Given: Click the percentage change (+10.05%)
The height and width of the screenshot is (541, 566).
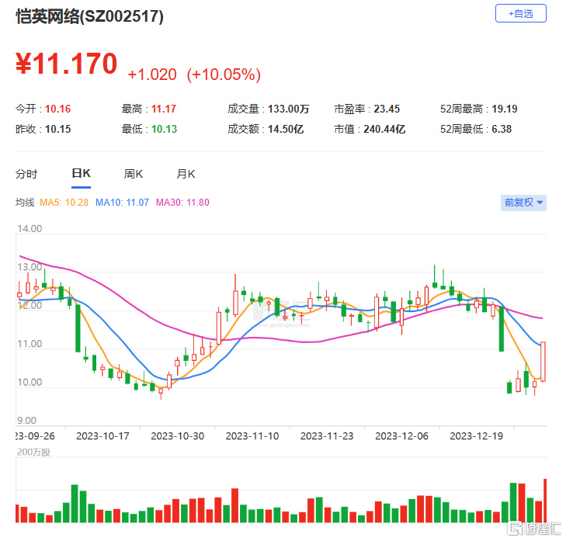Looking at the screenshot, I should 224,75.
